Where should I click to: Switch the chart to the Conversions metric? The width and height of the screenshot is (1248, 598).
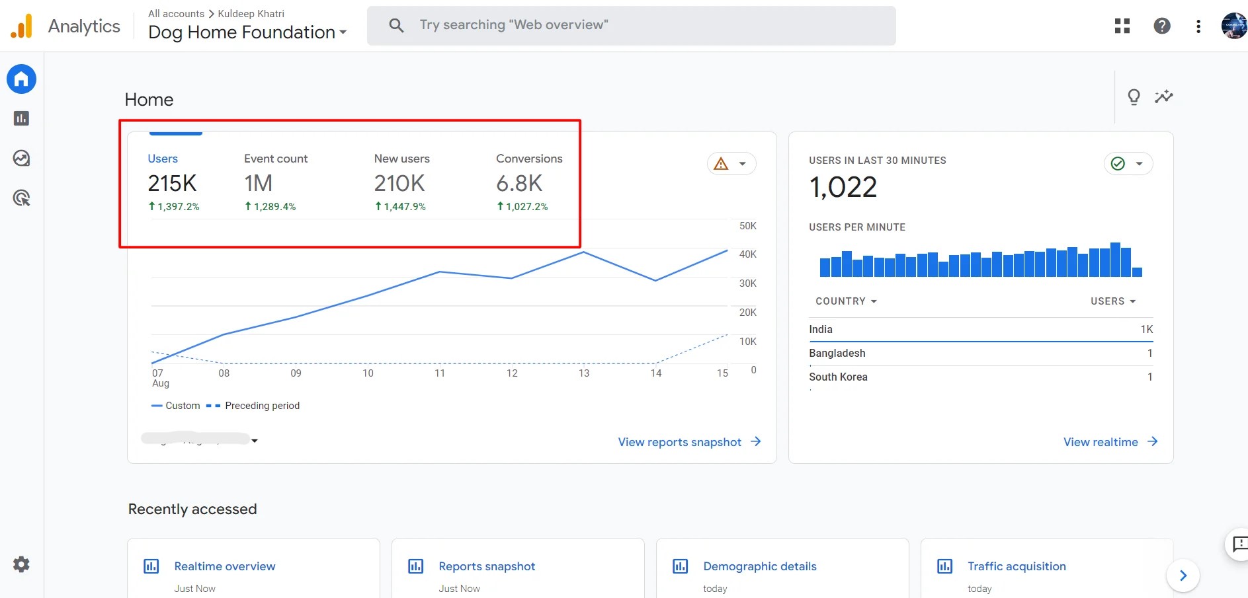(x=529, y=159)
